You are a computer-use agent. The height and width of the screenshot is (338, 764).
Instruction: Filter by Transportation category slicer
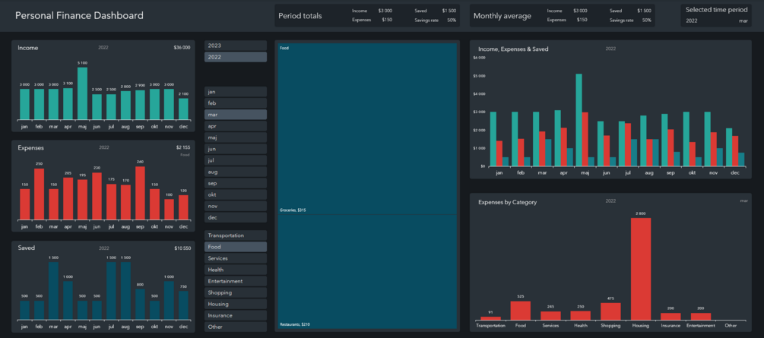pyautogui.click(x=236, y=235)
